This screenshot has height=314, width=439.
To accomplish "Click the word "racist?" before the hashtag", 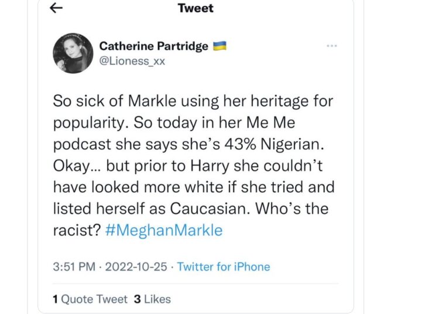I will (x=77, y=230).
